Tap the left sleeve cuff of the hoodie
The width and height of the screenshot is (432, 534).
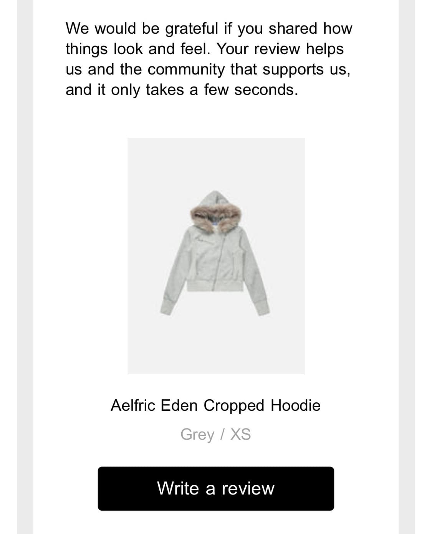tap(166, 308)
